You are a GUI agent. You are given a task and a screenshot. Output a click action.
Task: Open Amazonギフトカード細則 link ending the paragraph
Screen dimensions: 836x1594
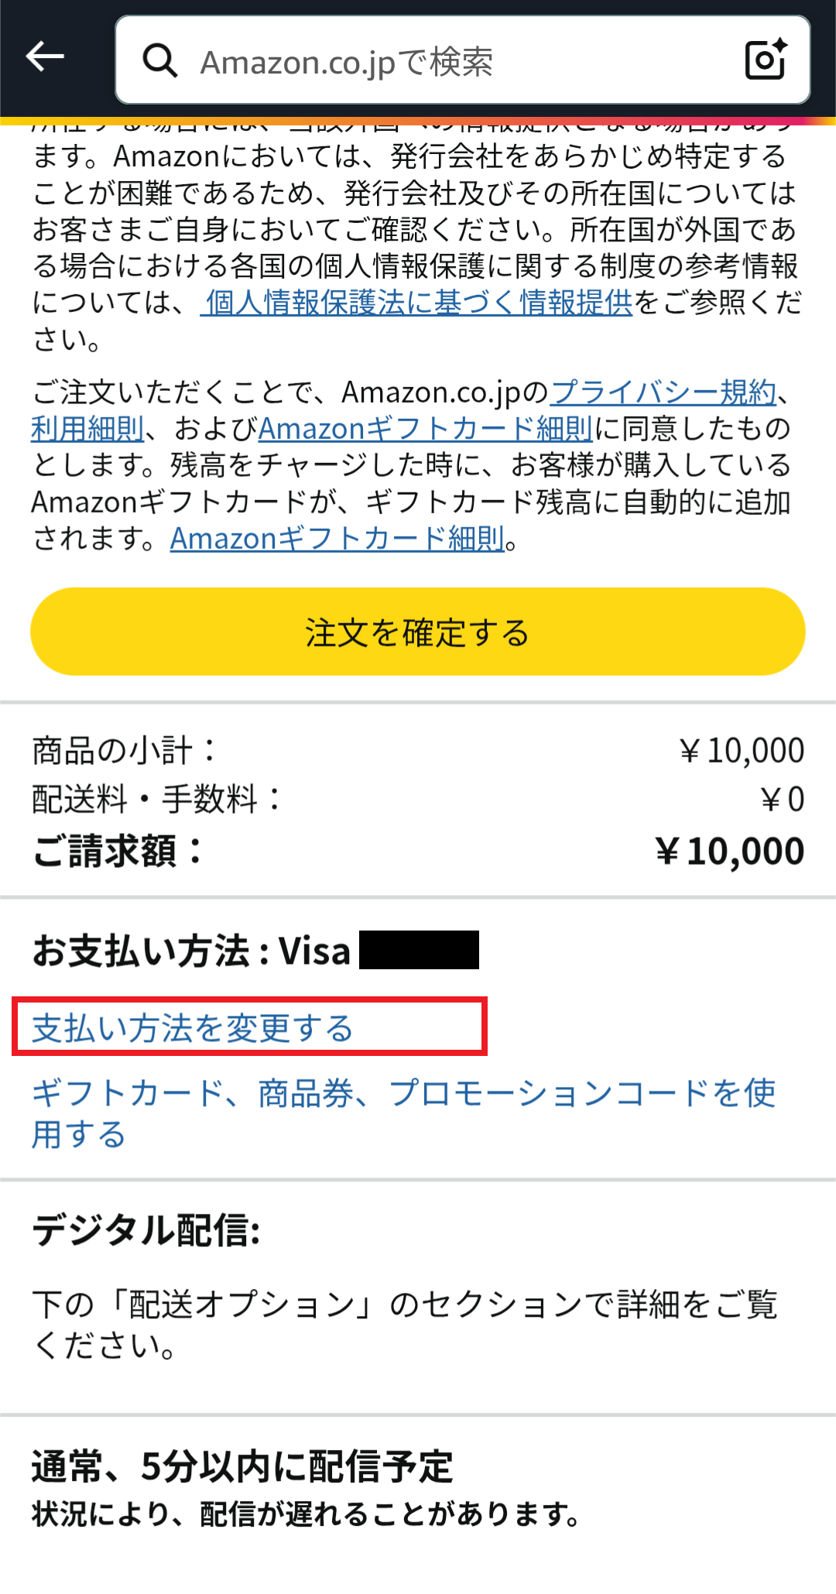click(x=337, y=539)
